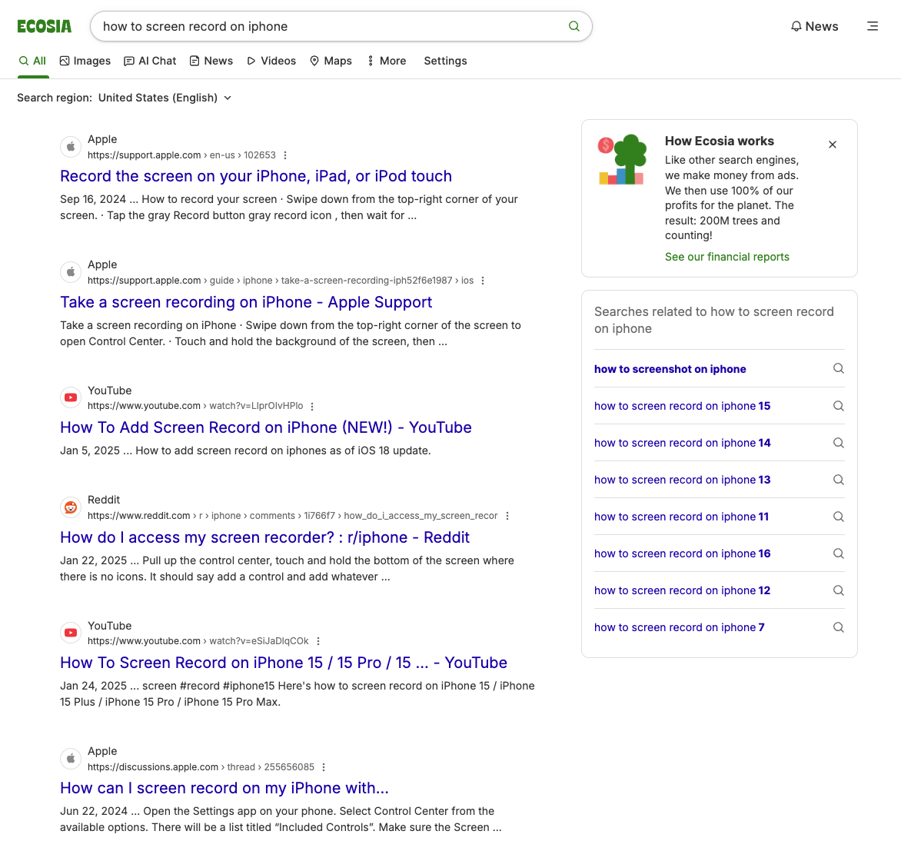Viewport: 901px width, 851px height.
Task: Open three-dot menu for iPhone 15 YouTube result
Action: pos(318,641)
